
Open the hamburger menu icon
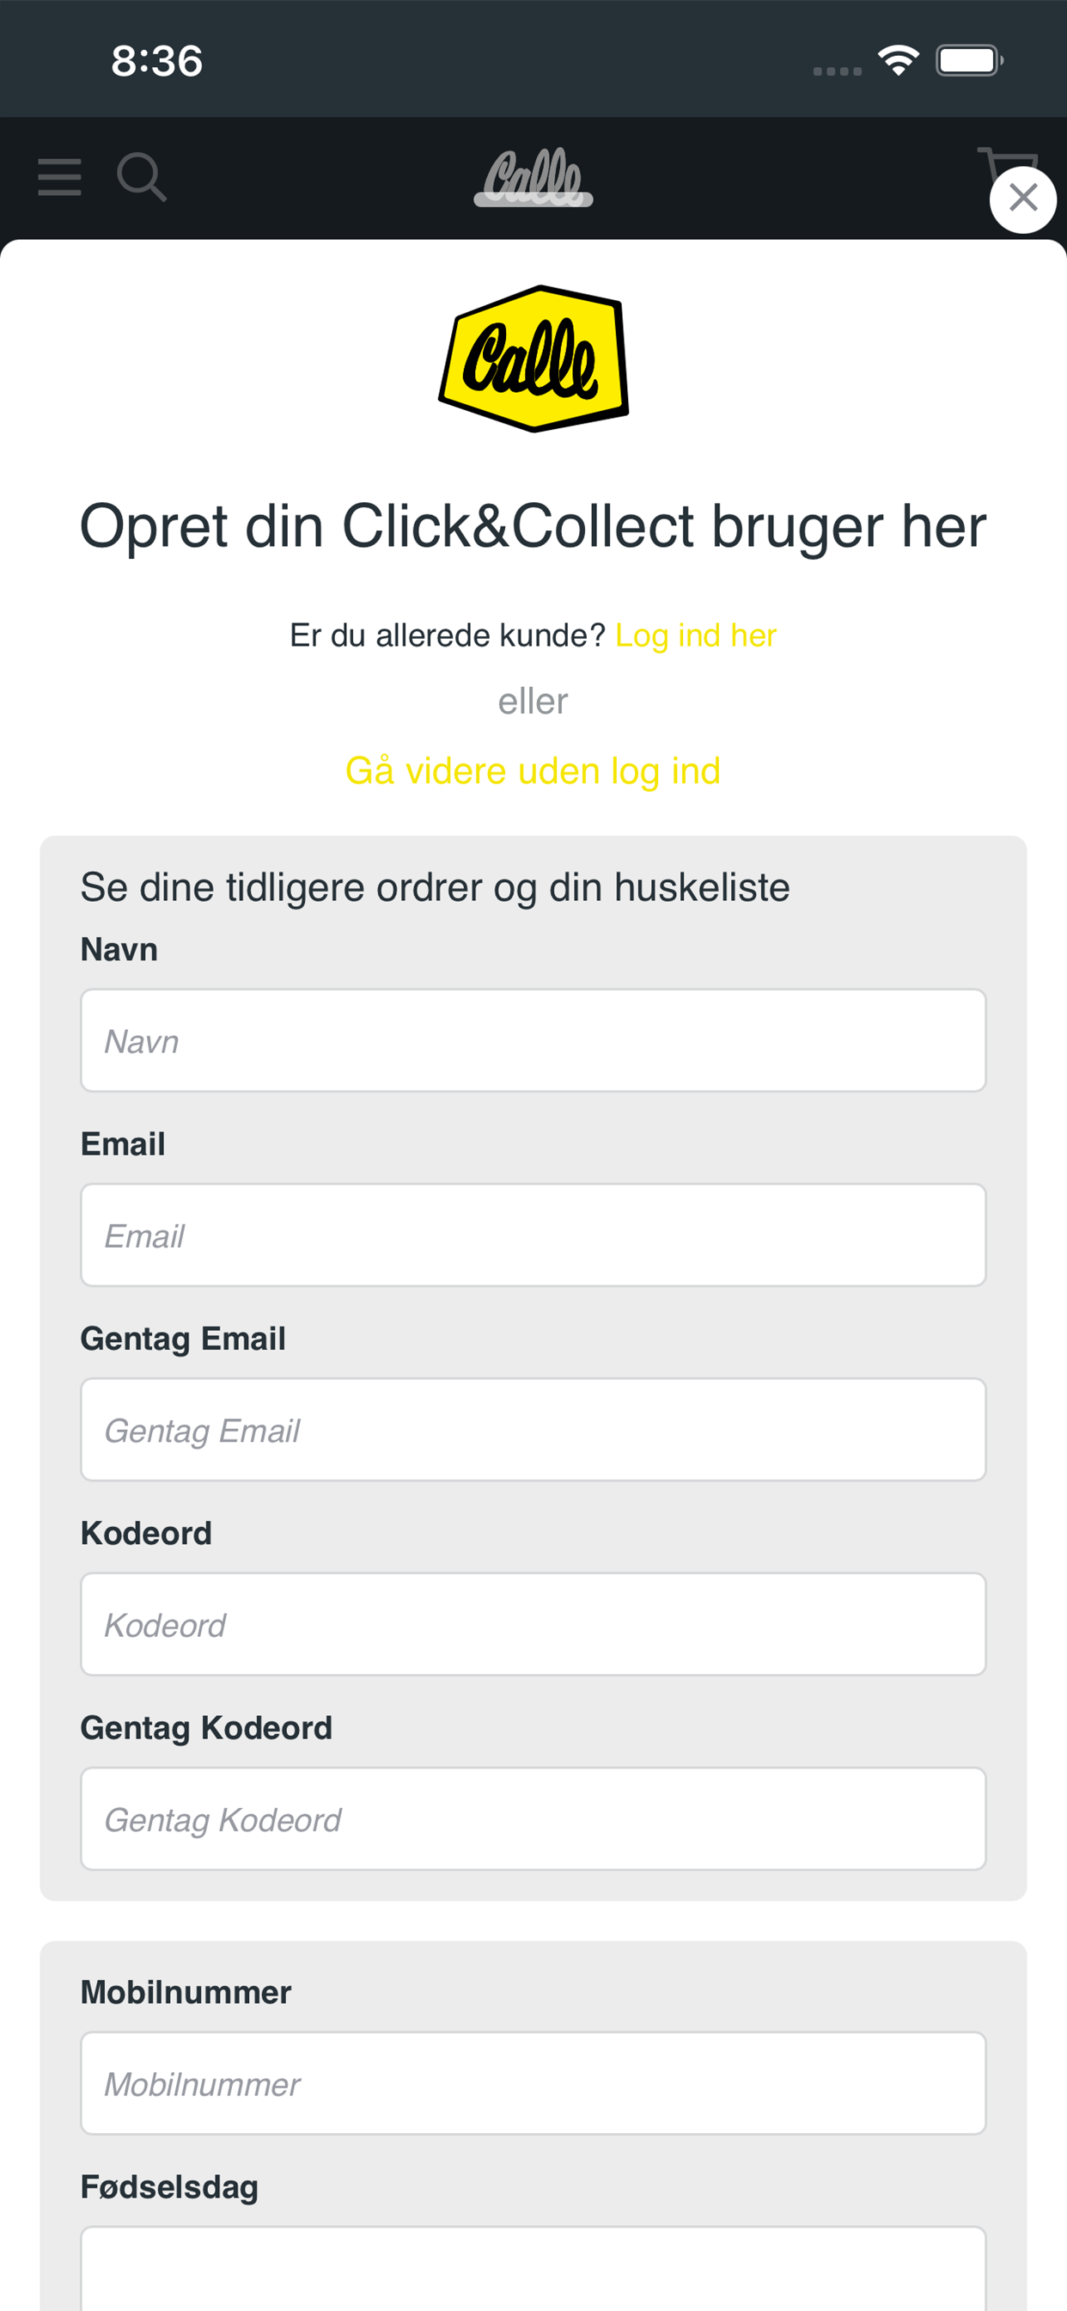click(x=59, y=177)
